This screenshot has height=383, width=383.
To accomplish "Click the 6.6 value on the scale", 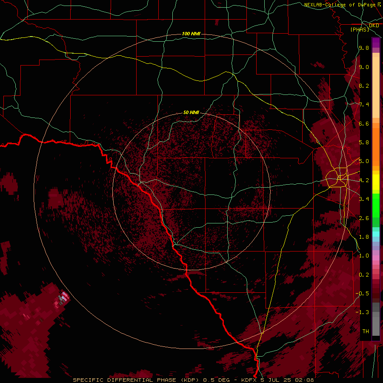I will [x=364, y=123].
